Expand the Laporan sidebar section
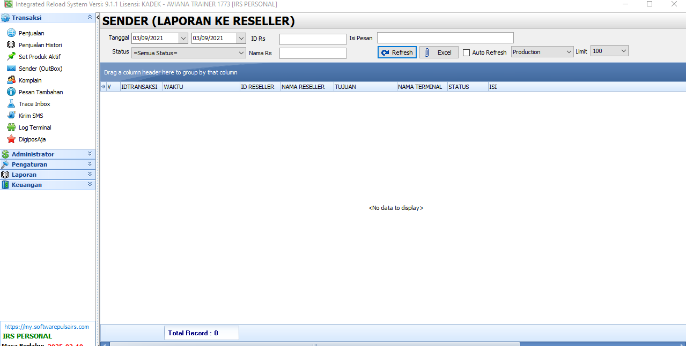Viewport: 686px width, 346px height. (x=47, y=175)
